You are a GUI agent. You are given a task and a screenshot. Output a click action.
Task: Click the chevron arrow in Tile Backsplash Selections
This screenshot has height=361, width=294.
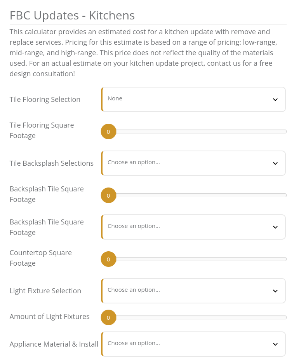click(x=275, y=163)
